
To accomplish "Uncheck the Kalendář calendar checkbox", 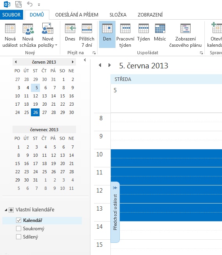I will click(x=19, y=220).
